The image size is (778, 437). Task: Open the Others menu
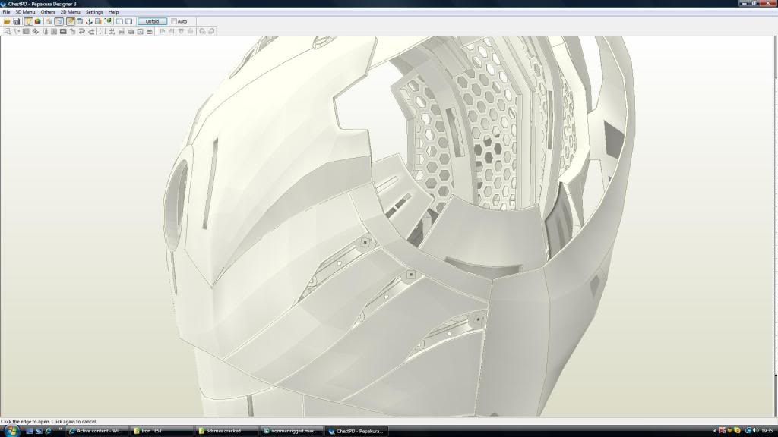pyautogui.click(x=48, y=12)
